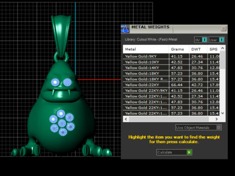Click the table scroll down arrow
235x176 pixels.
pos(222,113)
